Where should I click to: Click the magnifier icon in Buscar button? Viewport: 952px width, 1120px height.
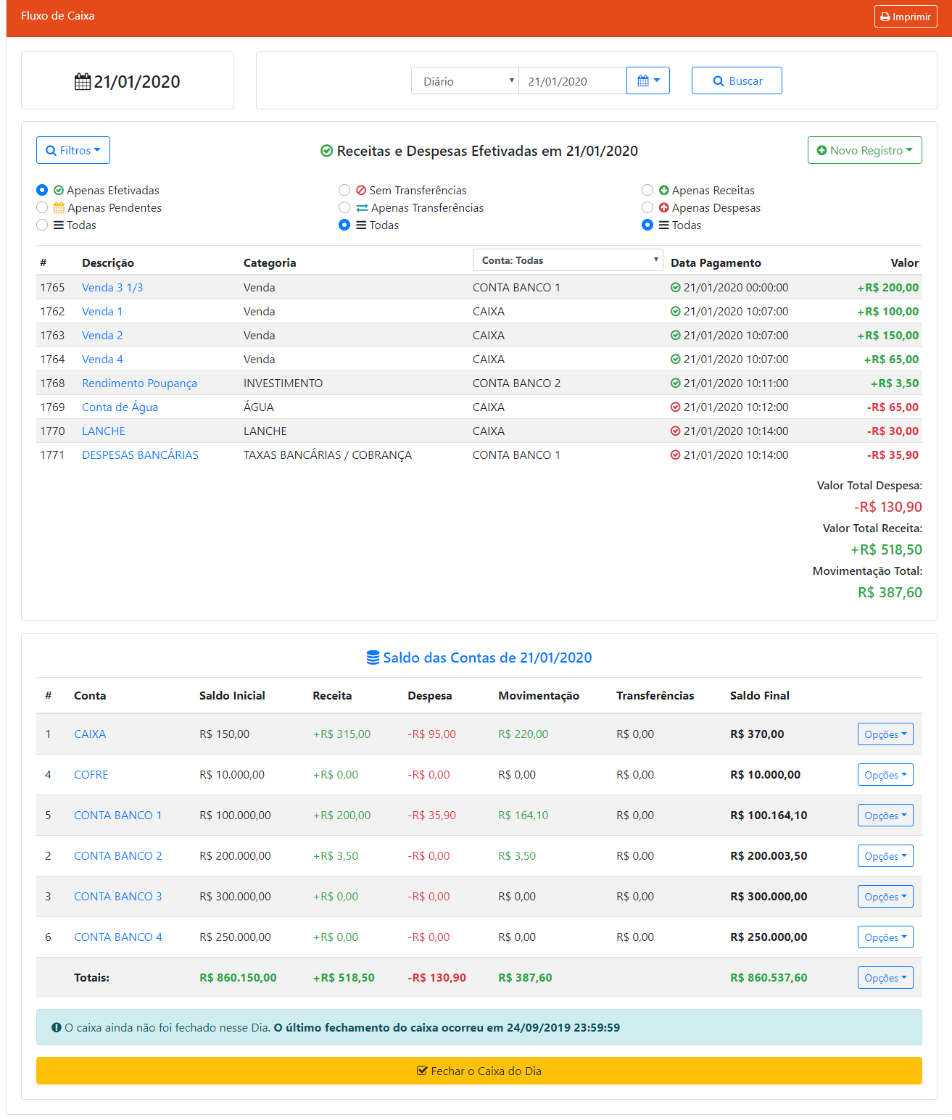coord(719,81)
